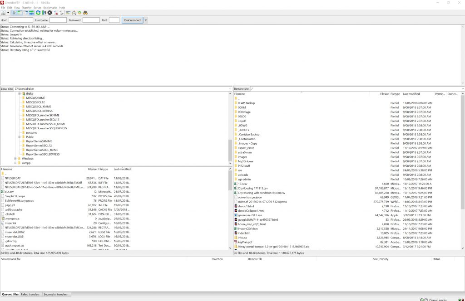This screenshot has width=465, height=301.
Task: Click into the Host input field
Action: [x=21, y=20]
